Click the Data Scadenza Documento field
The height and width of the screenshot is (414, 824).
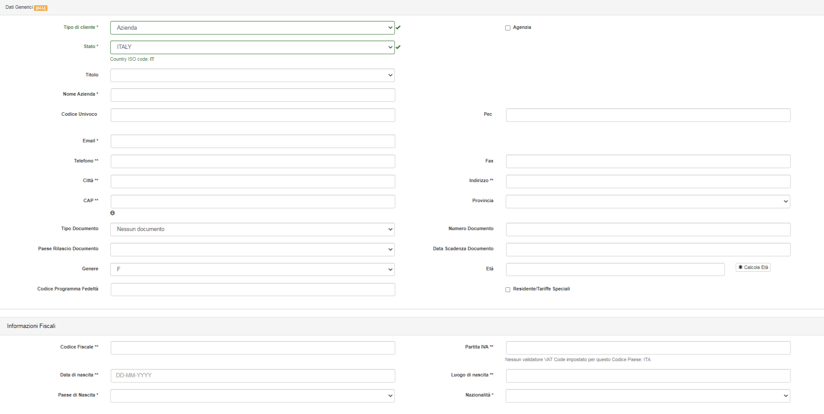(x=648, y=249)
